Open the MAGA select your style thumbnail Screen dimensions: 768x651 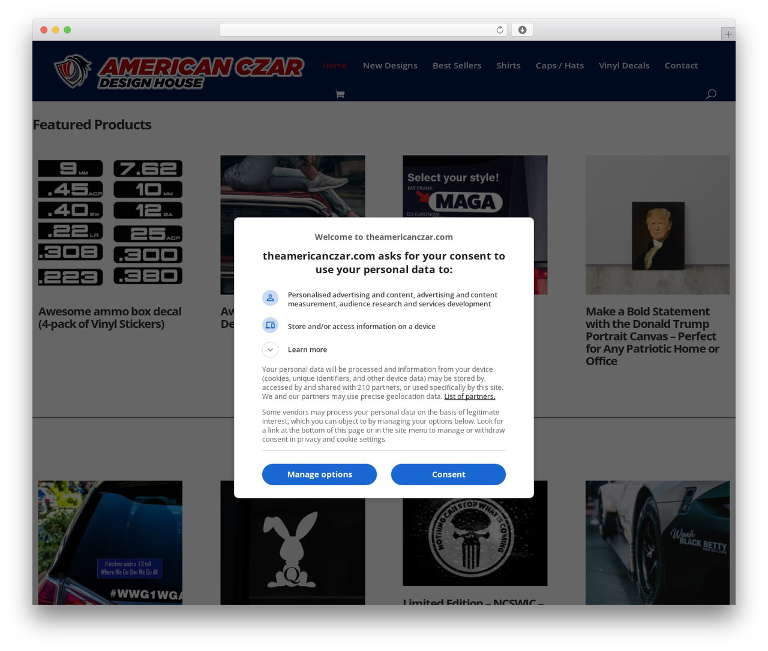pyautogui.click(x=475, y=186)
